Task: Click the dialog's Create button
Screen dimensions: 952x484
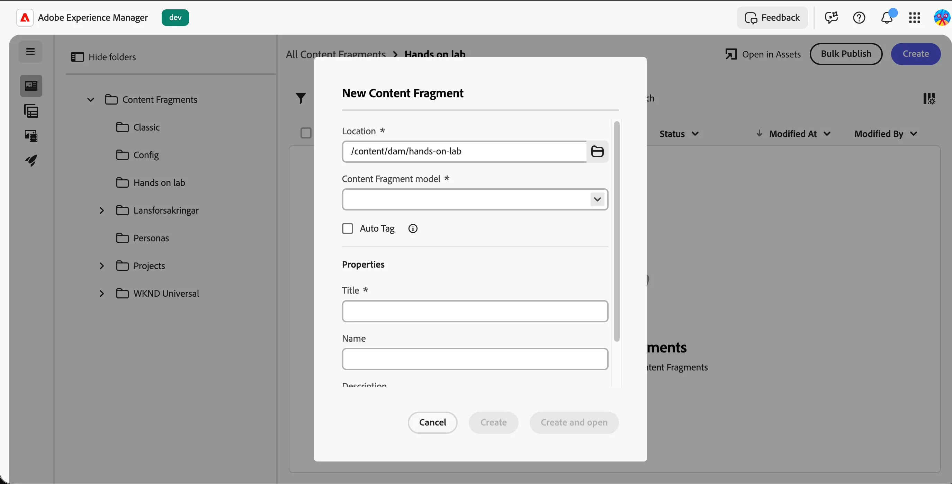Action: coord(493,423)
